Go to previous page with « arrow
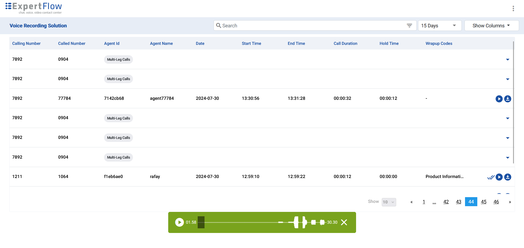 point(411,202)
